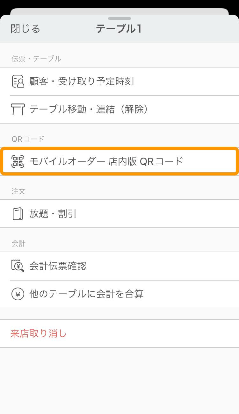Tap the receipt magnifier icon
Screen dimensions: 239x414
(x=18, y=266)
